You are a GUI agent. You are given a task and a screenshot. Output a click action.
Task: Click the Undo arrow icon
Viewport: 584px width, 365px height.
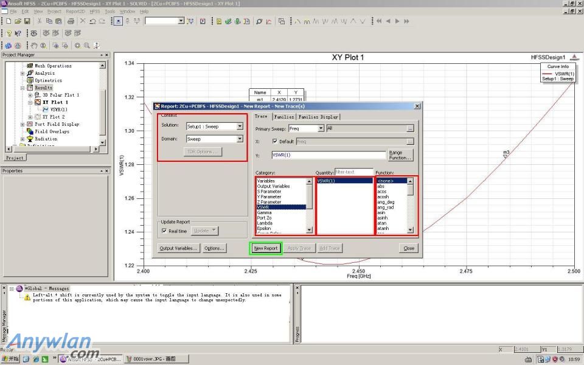click(92, 21)
